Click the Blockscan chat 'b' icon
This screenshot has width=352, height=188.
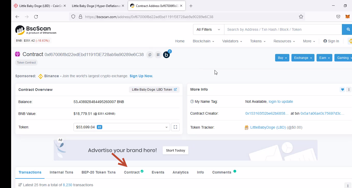(166, 55)
